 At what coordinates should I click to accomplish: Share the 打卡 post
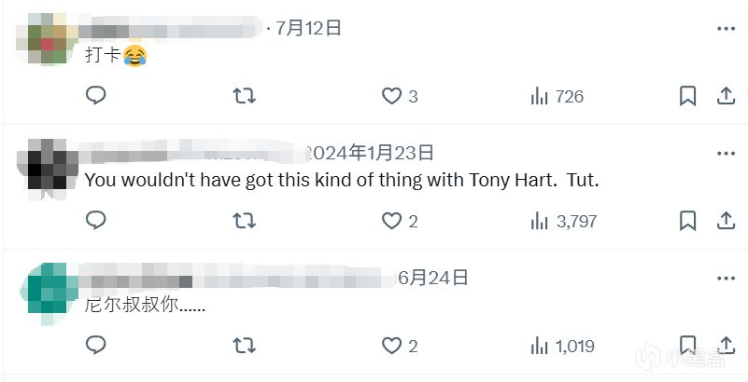726,96
